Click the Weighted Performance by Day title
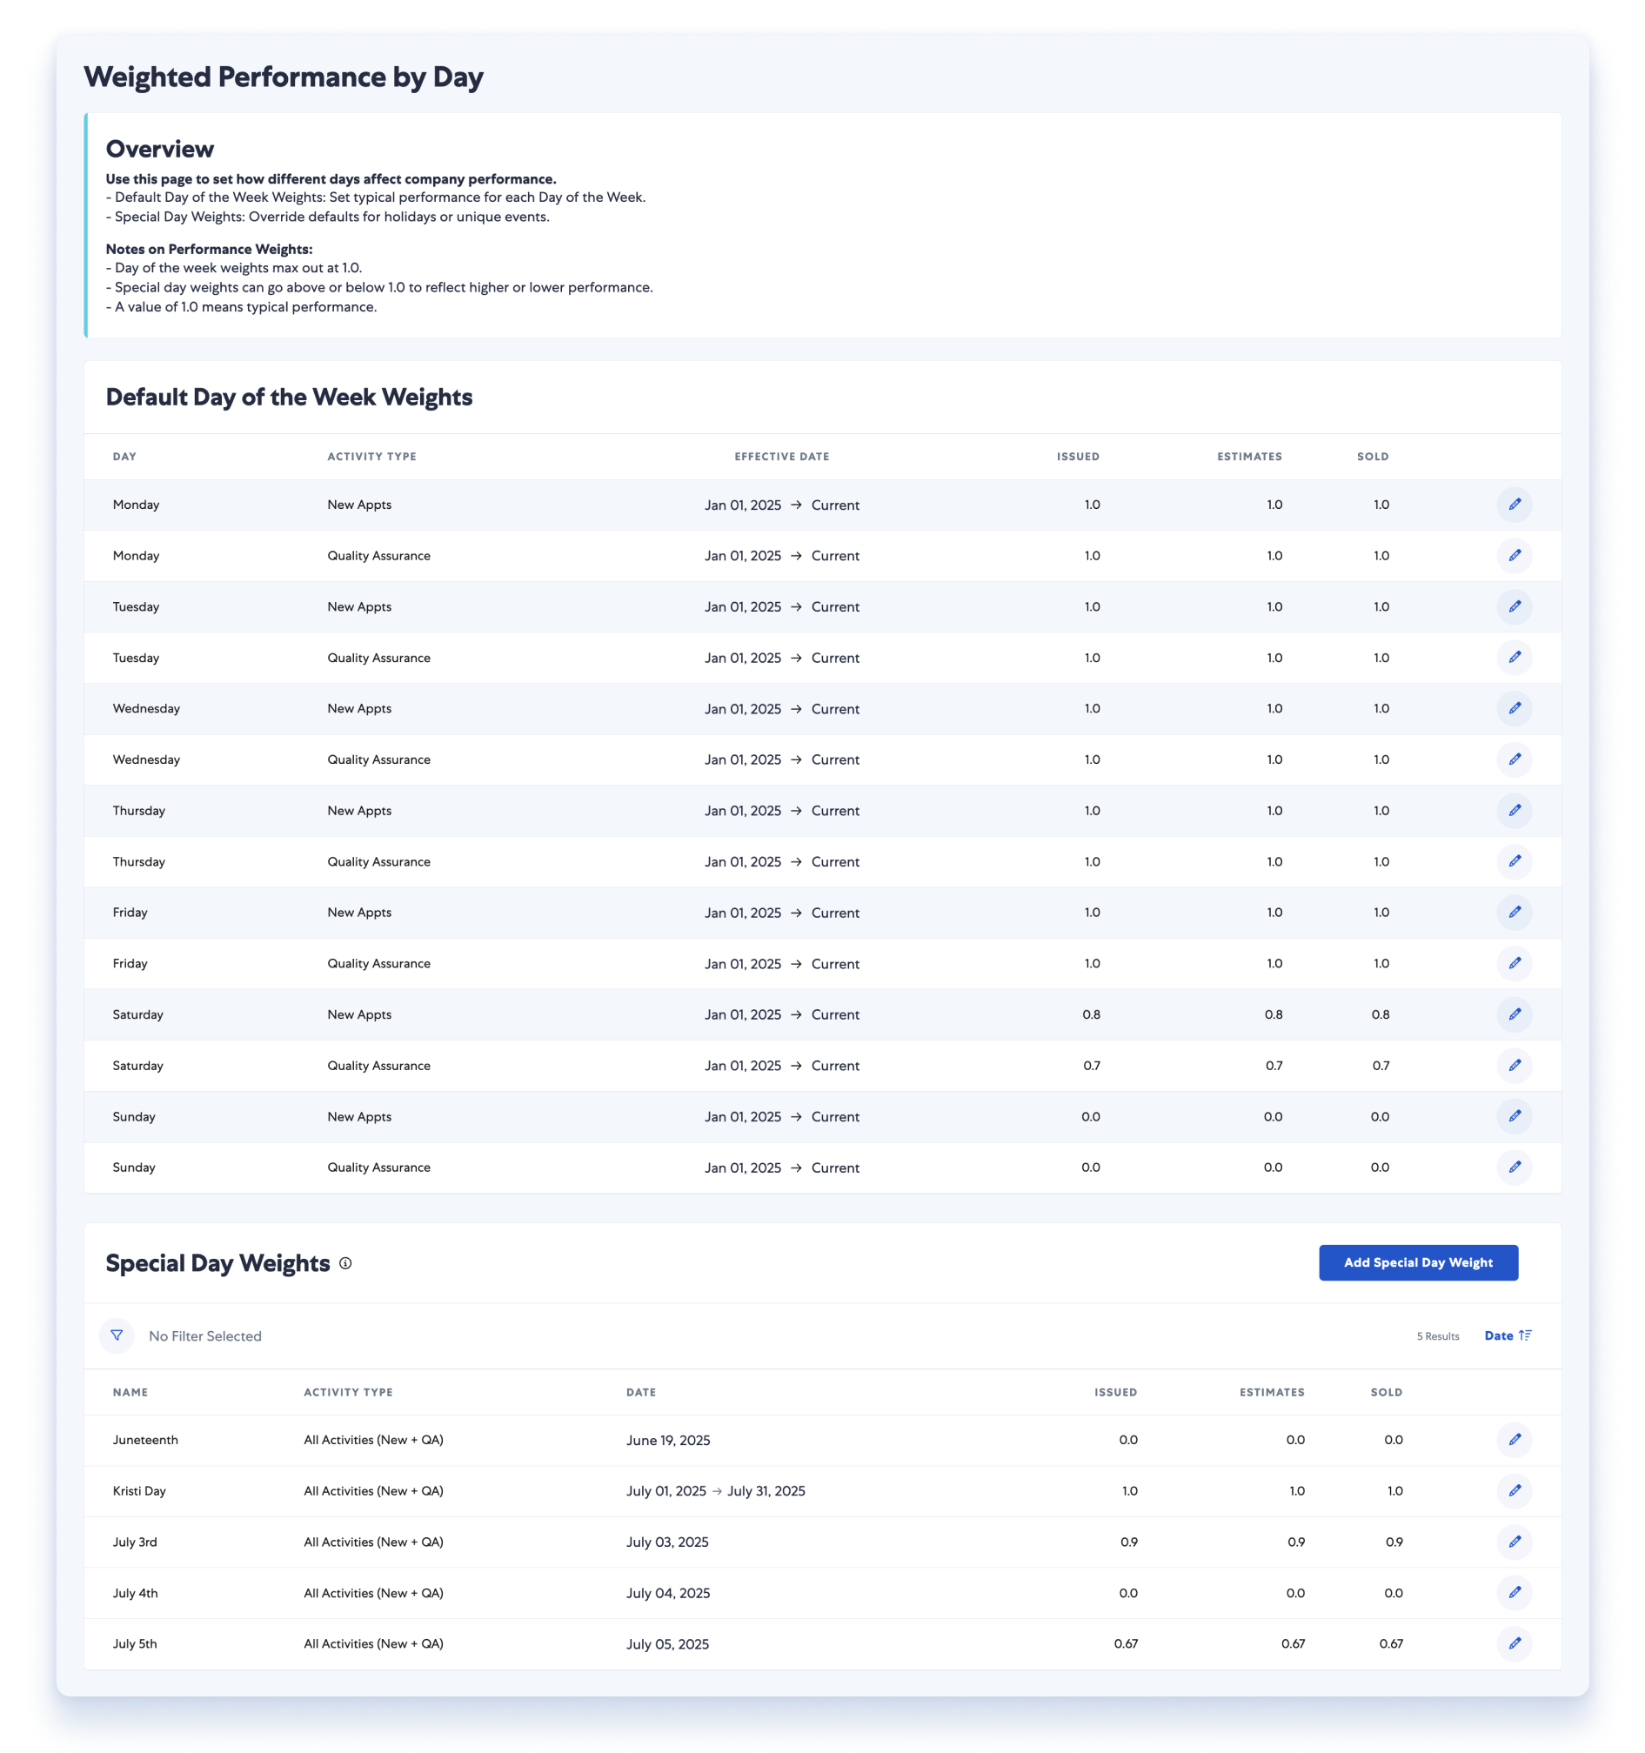The width and height of the screenshot is (1645, 1753). point(284,77)
